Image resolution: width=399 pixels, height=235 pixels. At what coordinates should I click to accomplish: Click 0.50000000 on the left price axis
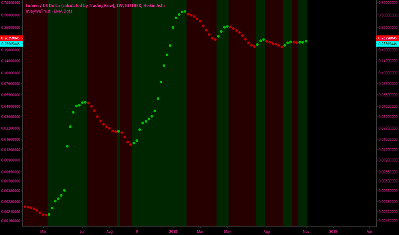point(11,15)
